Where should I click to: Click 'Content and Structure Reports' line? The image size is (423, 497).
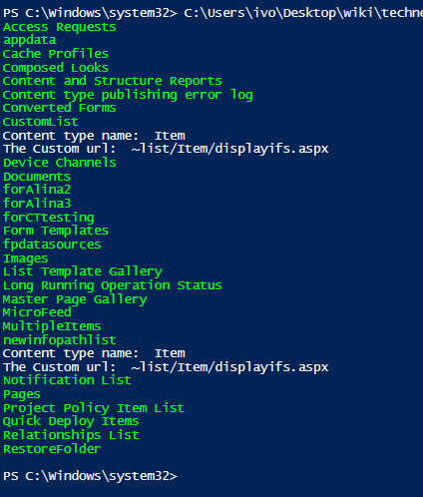[113, 81]
